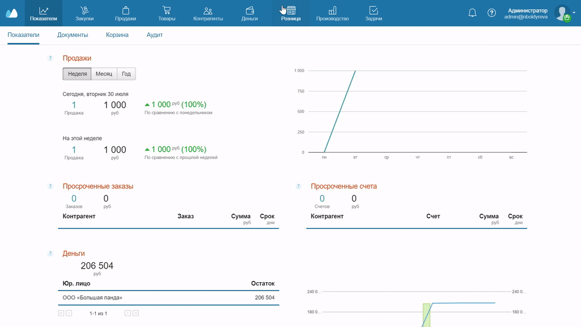Screen dimensions: 581x327
Task: Open the Администратор user avatar menu
Action: tap(562, 13)
